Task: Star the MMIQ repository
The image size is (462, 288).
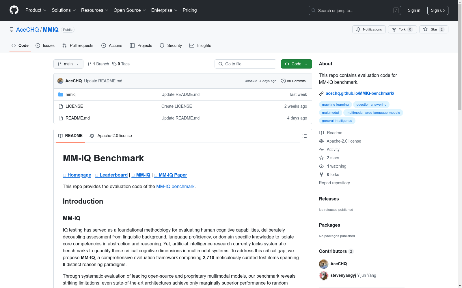Action: pyautogui.click(x=434, y=29)
